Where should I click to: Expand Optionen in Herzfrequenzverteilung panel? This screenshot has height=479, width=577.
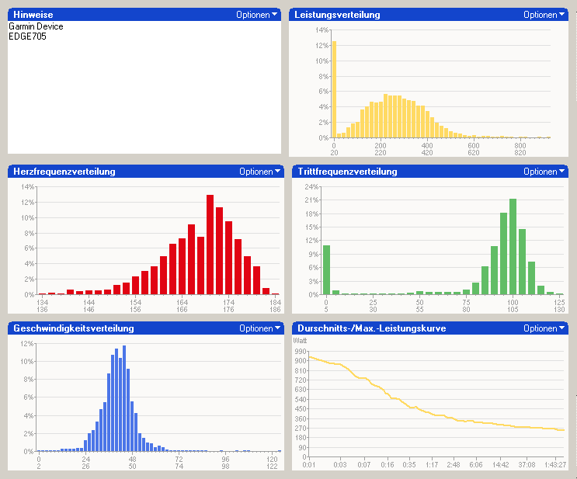[x=258, y=172]
